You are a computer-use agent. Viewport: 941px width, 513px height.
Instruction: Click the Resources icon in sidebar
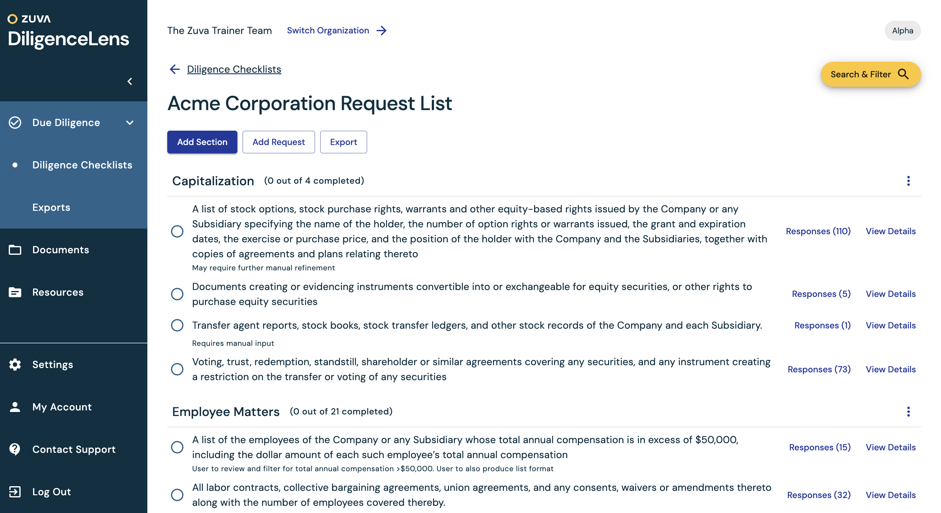15,292
